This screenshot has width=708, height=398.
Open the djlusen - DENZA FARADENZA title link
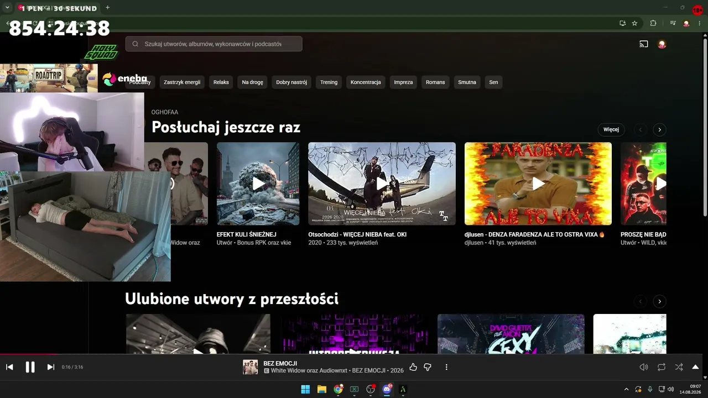click(x=534, y=234)
